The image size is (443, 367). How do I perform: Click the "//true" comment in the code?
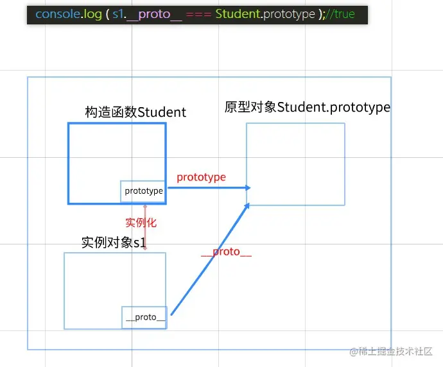[340, 14]
